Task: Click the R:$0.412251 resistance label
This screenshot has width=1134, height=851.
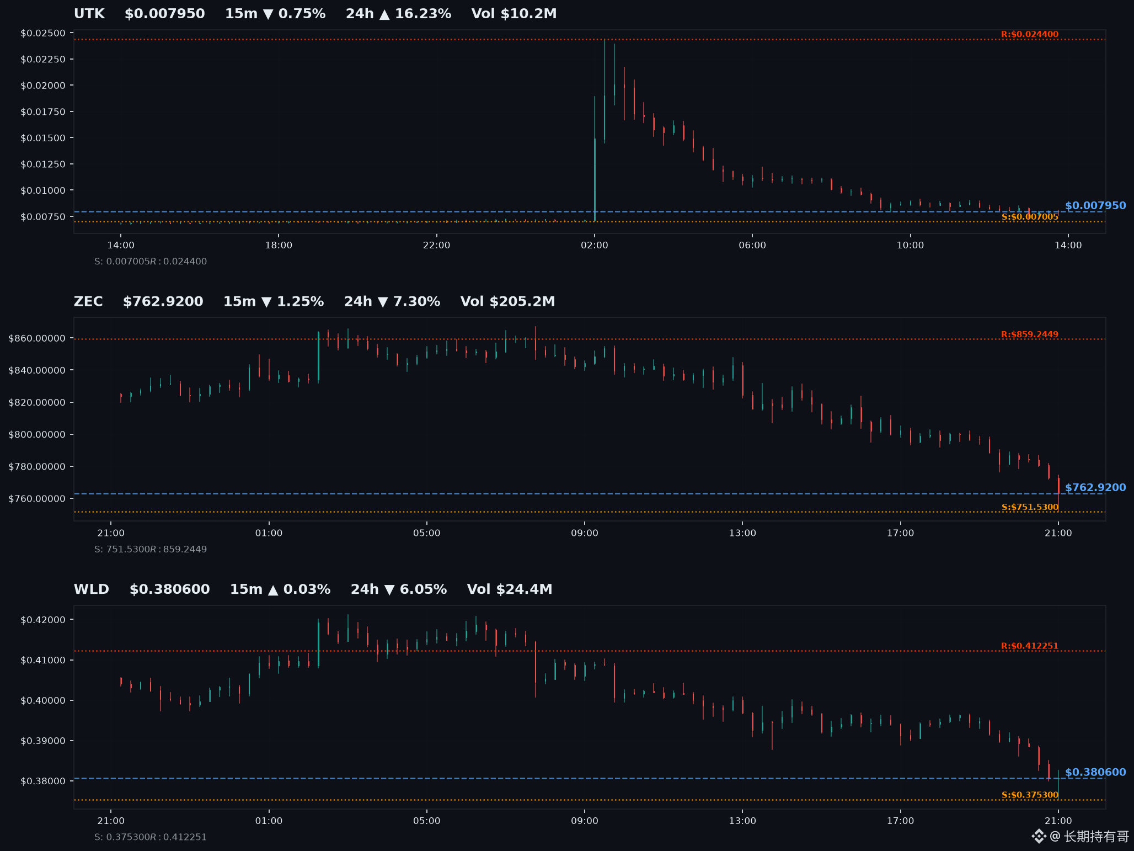Action: [x=1030, y=646]
